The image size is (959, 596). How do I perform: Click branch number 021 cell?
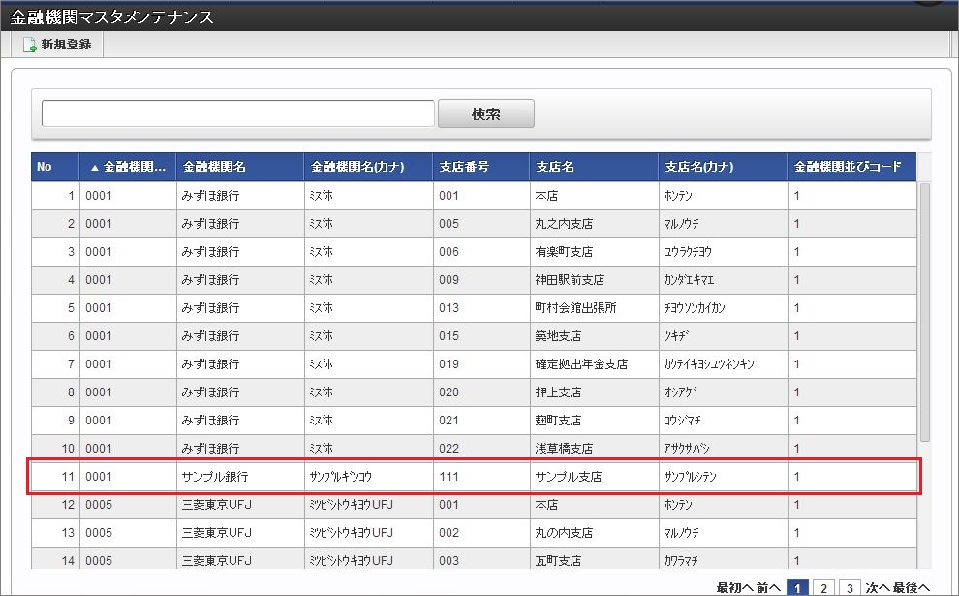pos(481,421)
